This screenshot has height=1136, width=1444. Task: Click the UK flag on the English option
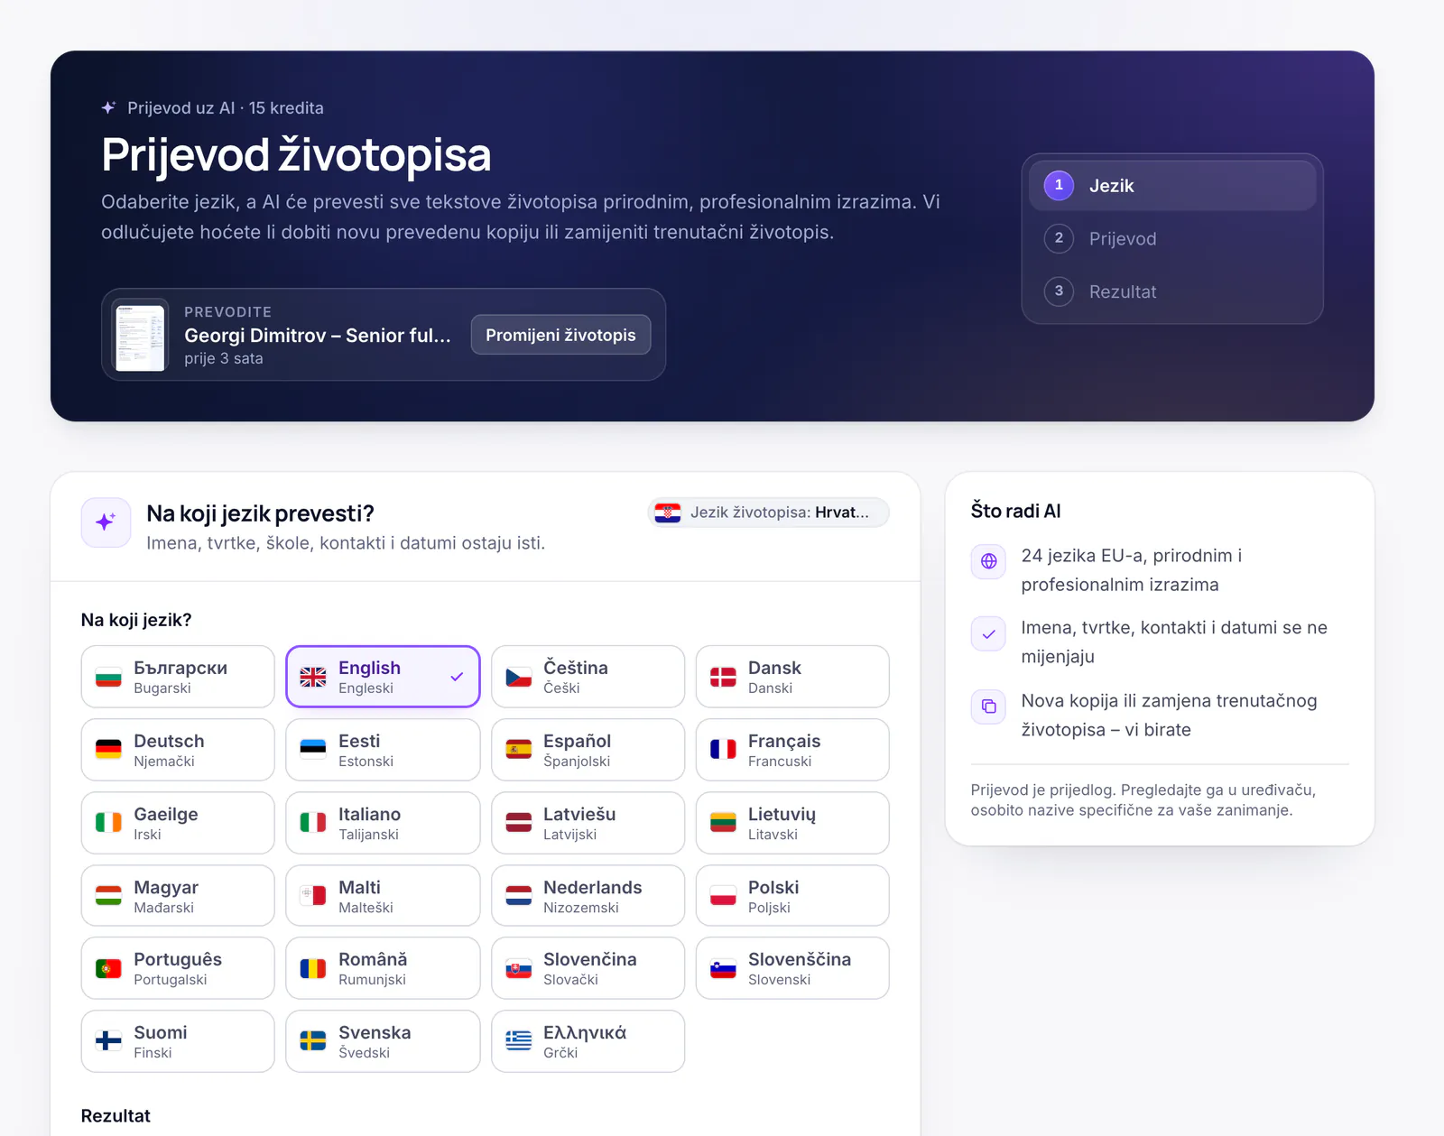tap(313, 677)
